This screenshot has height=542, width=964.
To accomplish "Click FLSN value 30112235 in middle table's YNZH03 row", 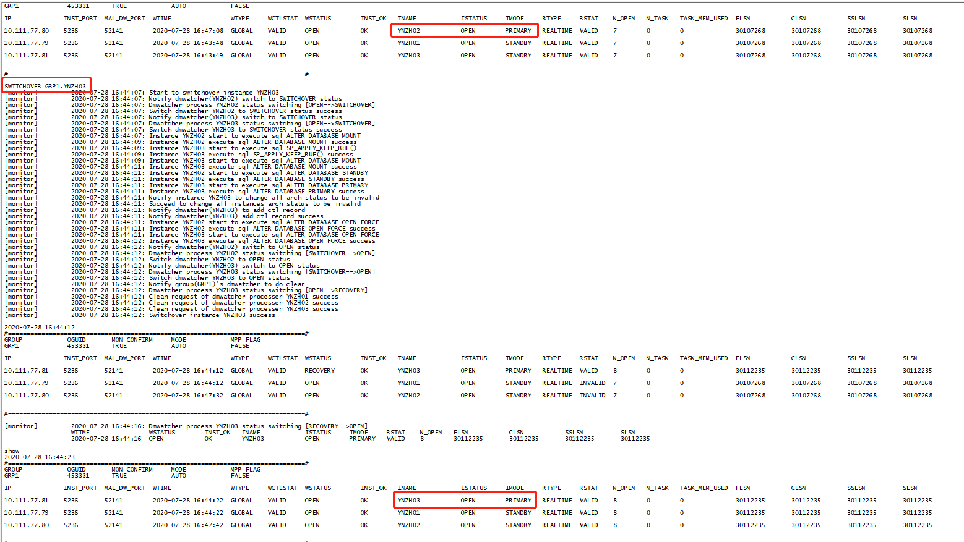I will [x=750, y=370].
